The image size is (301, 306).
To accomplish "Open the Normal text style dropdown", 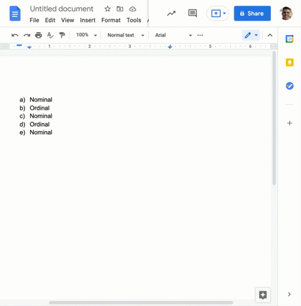I will (x=126, y=35).
